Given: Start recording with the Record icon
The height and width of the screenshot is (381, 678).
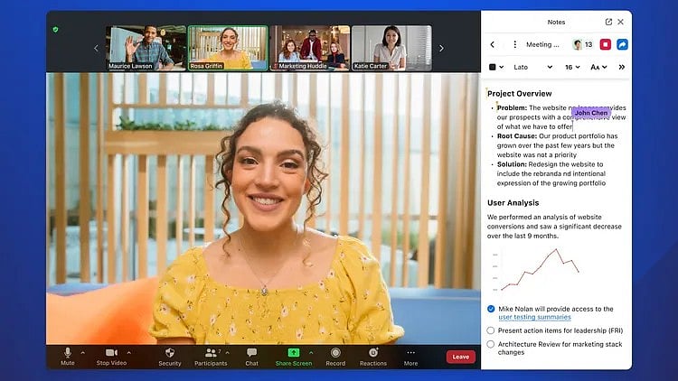Looking at the screenshot, I should pyautogui.click(x=335, y=353).
